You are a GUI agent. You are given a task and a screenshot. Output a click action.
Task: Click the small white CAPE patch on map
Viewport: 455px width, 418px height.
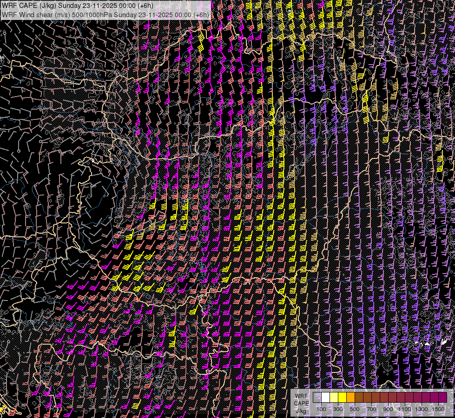coord(427,344)
